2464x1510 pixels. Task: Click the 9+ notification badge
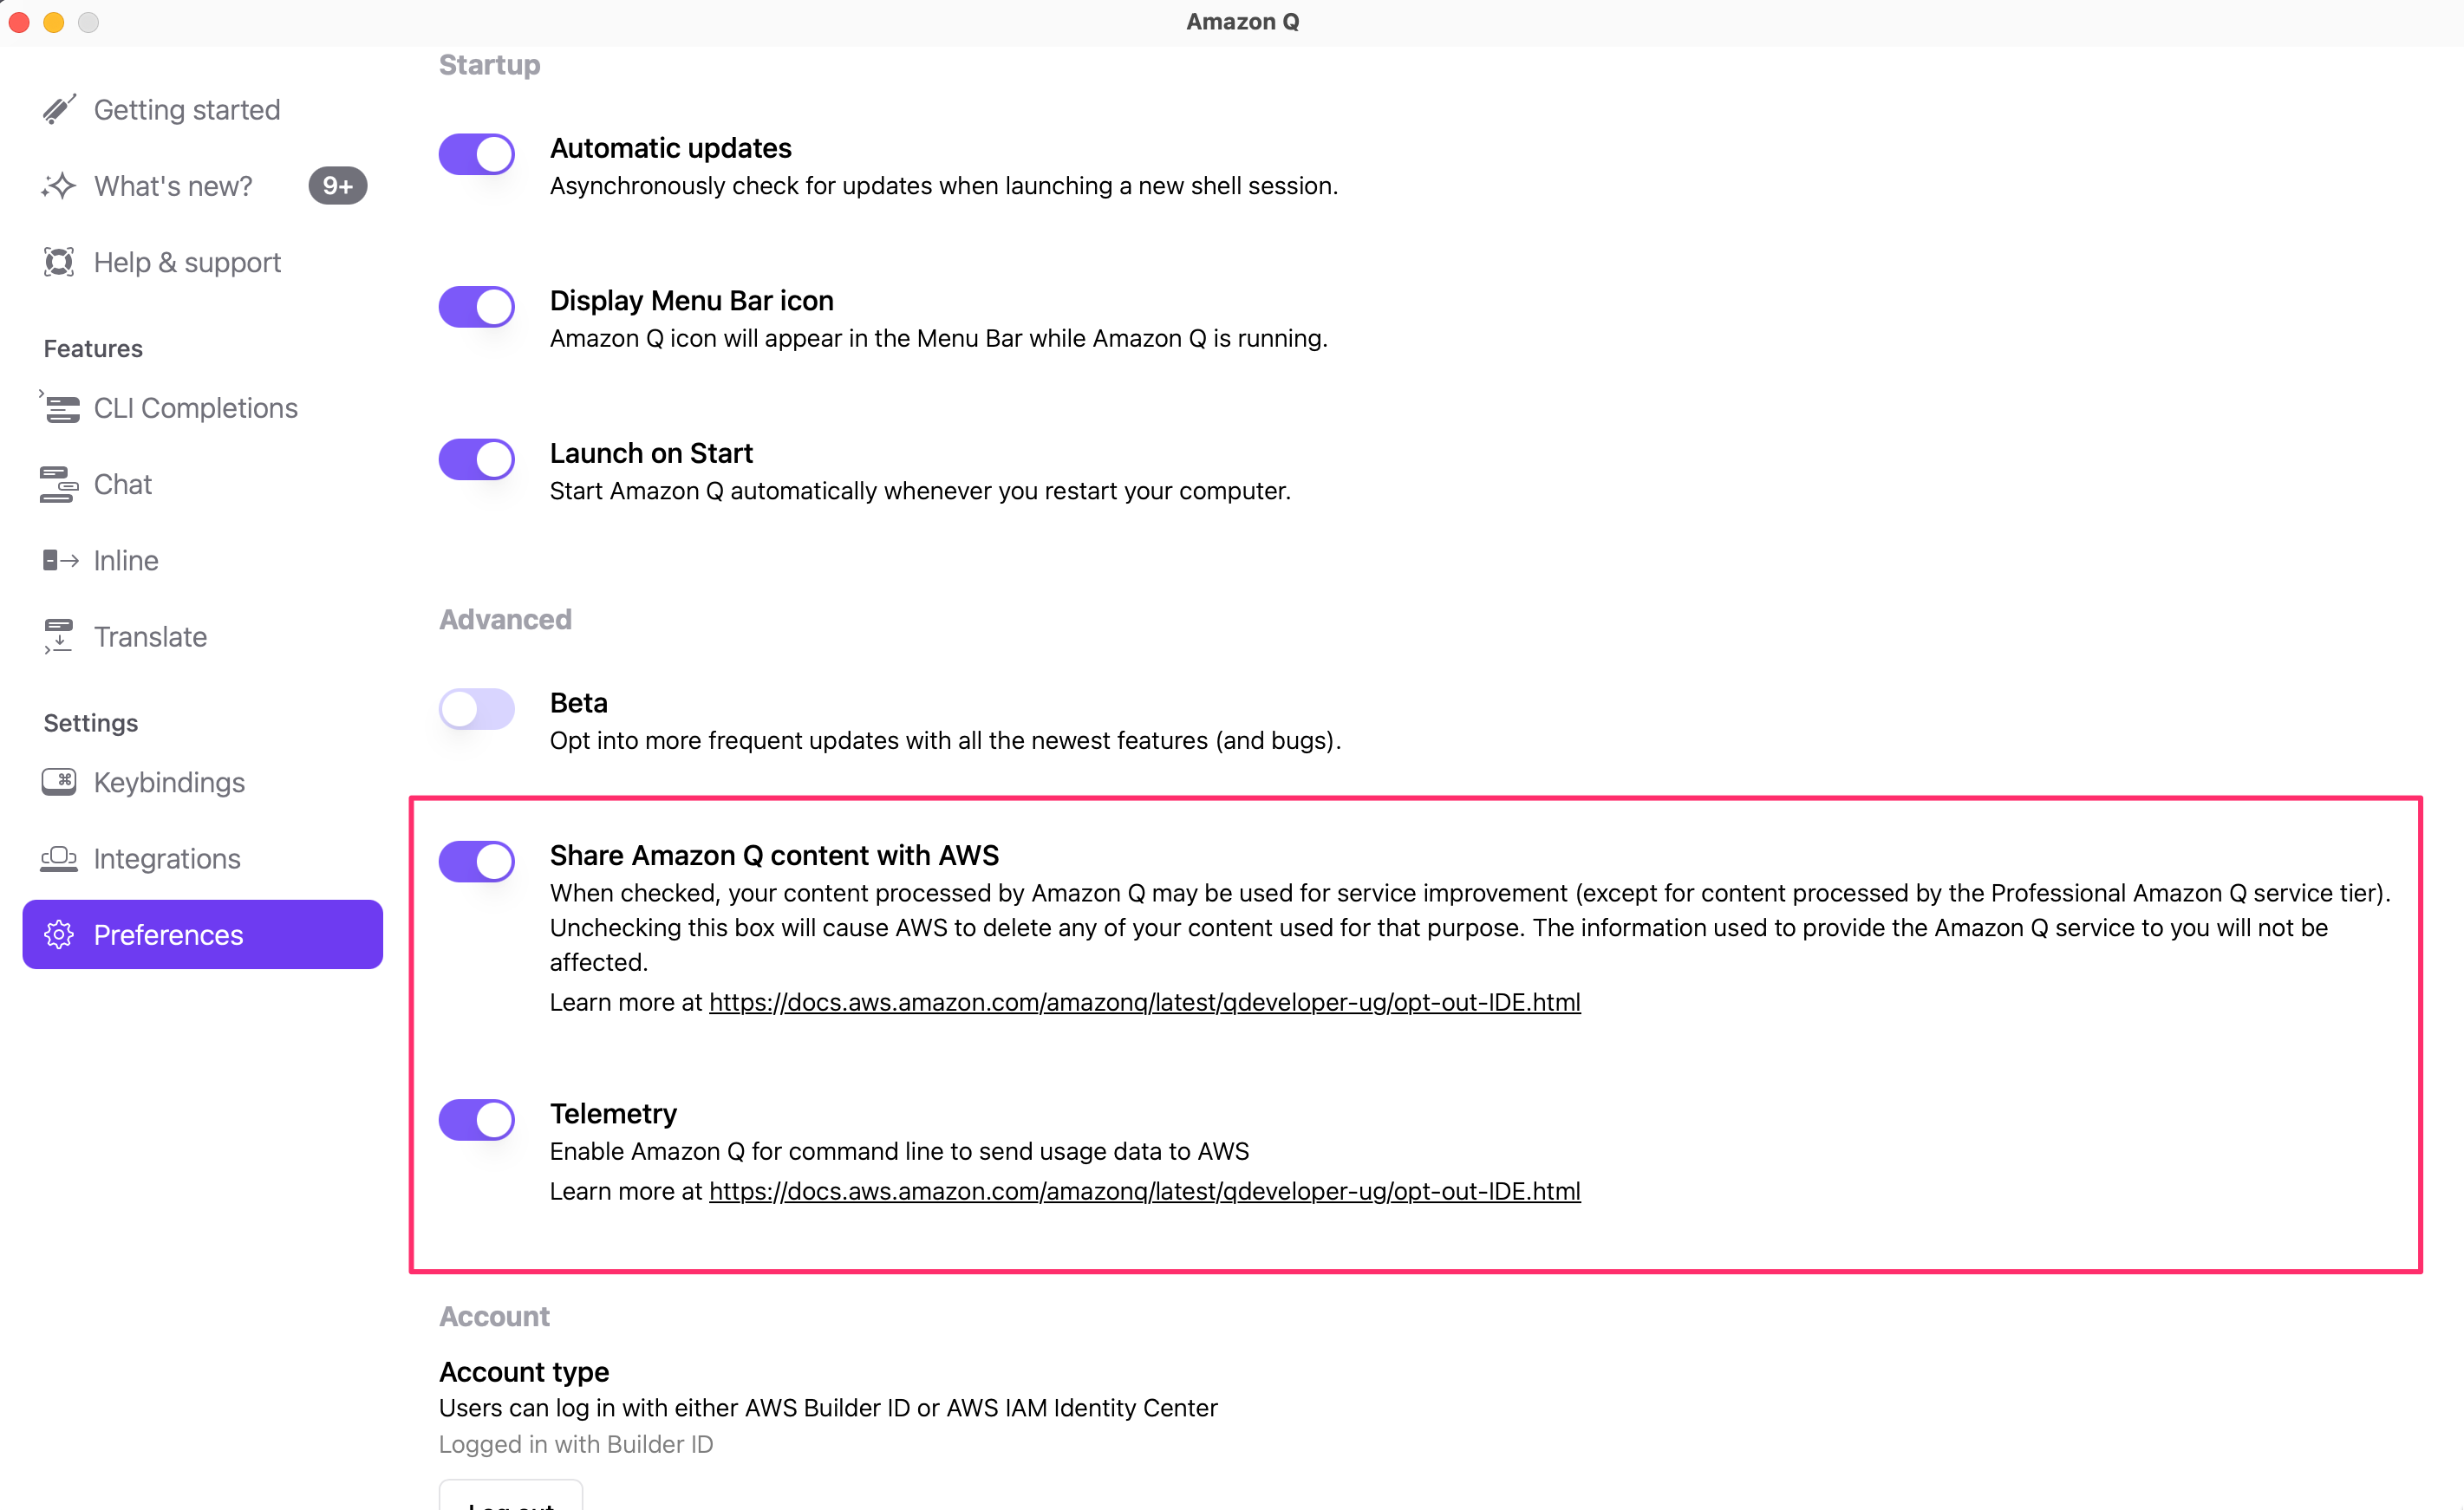point(337,186)
